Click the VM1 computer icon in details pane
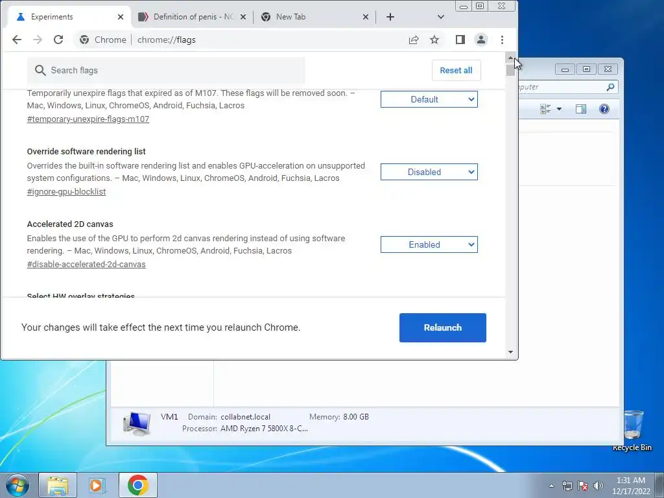664x498 pixels. [x=137, y=423]
